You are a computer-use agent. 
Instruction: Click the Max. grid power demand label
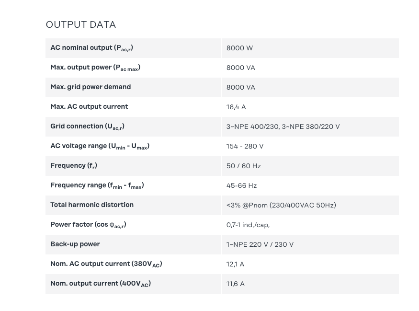[91, 87]
